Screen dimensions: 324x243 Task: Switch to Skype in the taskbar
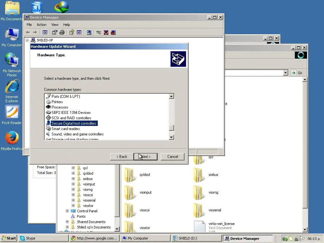tap(43, 238)
